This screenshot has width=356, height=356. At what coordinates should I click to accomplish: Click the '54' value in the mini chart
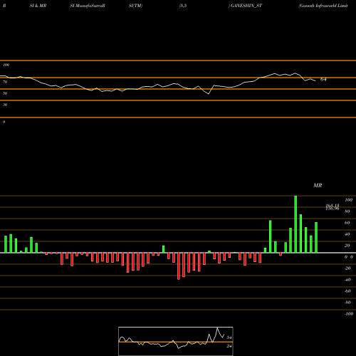229,337
